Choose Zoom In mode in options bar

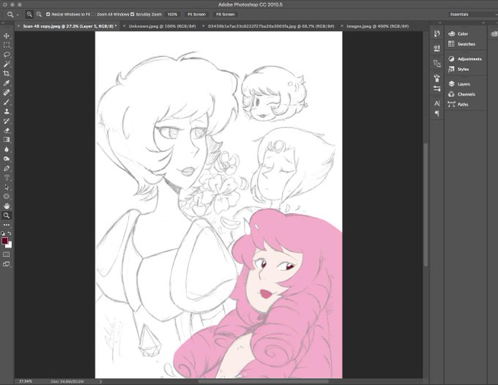coord(29,15)
